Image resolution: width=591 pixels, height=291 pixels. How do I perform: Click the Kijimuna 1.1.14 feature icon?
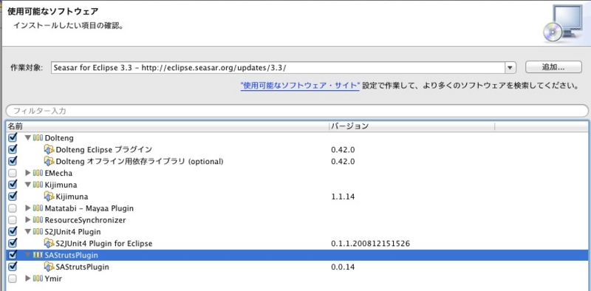point(49,196)
